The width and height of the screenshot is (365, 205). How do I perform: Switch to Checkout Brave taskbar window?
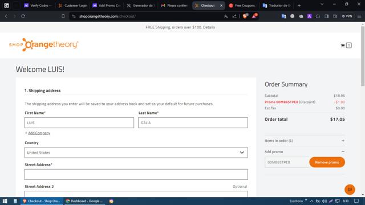[x=42, y=201]
